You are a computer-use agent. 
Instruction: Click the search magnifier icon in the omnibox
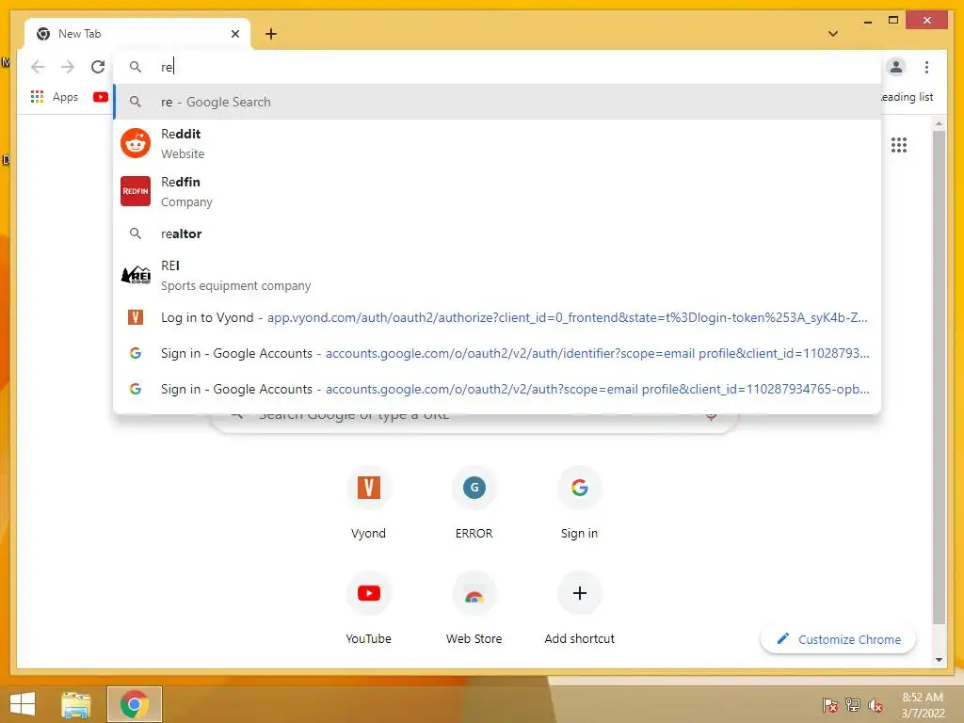click(x=136, y=67)
